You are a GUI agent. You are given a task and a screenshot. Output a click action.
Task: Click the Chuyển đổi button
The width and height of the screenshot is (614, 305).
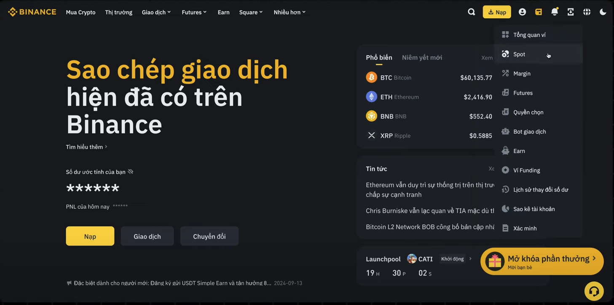209,236
